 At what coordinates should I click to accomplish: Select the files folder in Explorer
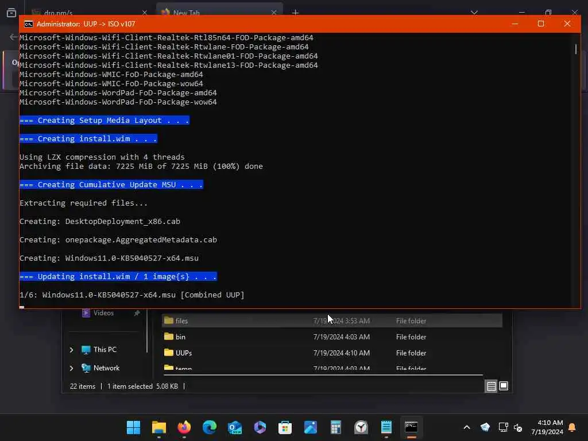click(332, 320)
